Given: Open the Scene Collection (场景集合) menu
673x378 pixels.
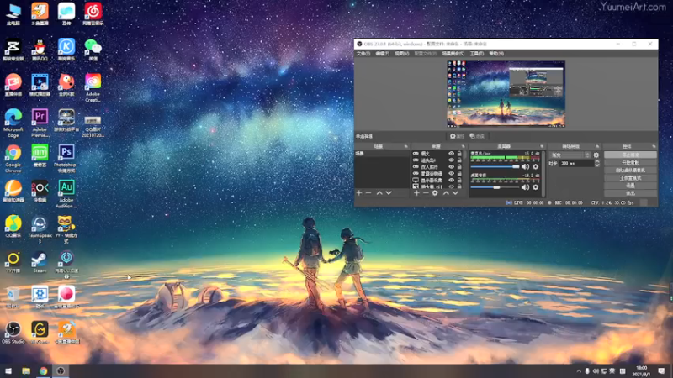Looking at the screenshot, I should coord(453,54).
